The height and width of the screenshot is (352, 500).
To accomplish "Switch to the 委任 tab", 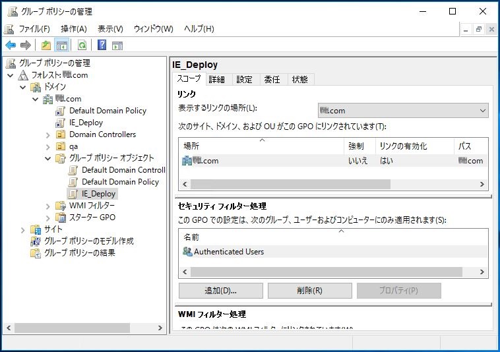I will (x=272, y=79).
